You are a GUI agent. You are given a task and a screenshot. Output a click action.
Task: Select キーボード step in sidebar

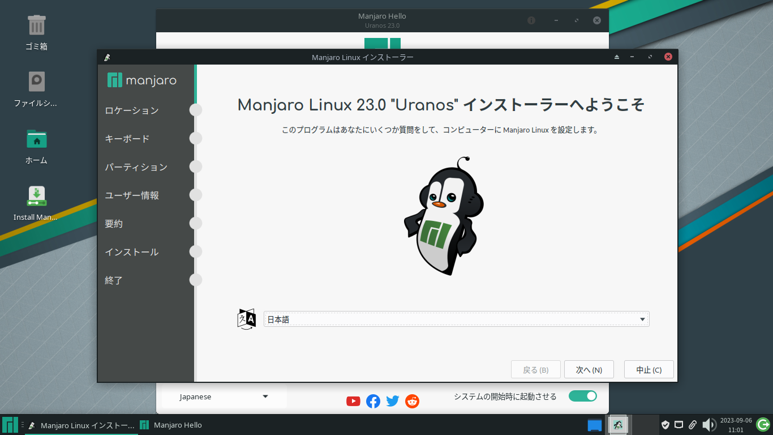pyautogui.click(x=127, y=139)
